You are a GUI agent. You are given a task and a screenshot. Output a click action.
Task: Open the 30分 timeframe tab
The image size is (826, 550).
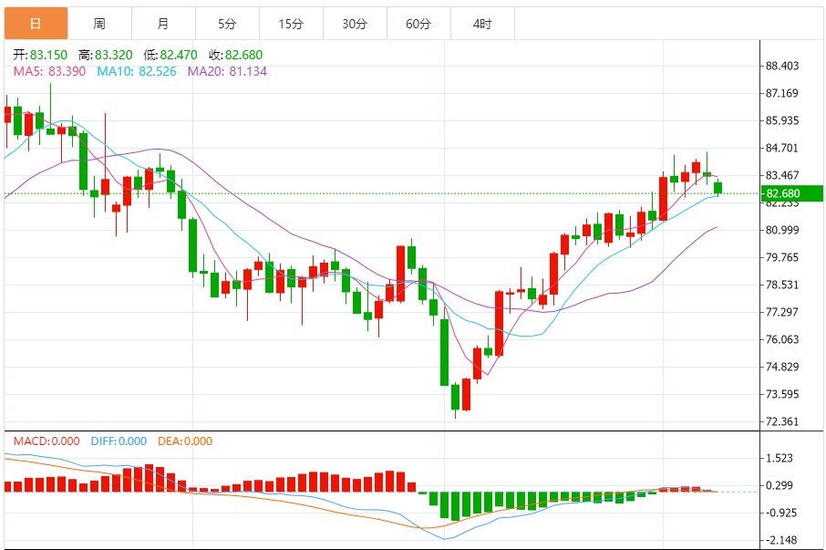(x=355, y=23)
